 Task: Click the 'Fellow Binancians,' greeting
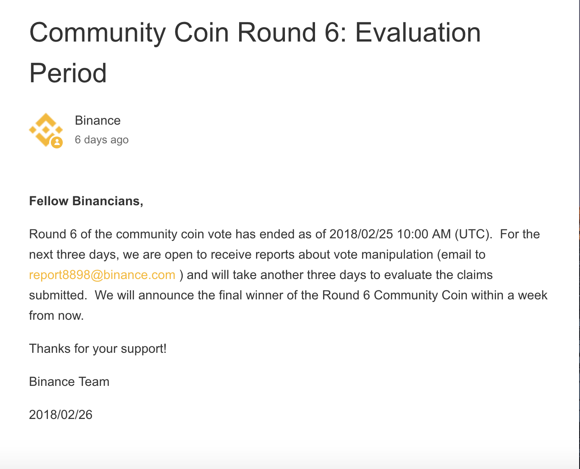pyautogui.click(x=86, y=201)
